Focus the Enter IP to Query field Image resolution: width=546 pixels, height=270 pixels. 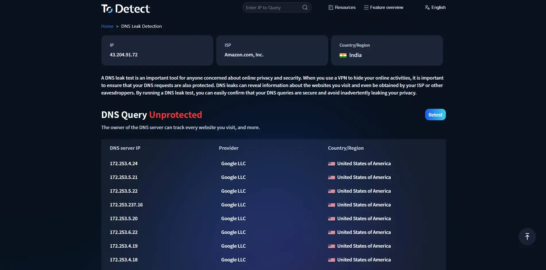click(273, 8)
